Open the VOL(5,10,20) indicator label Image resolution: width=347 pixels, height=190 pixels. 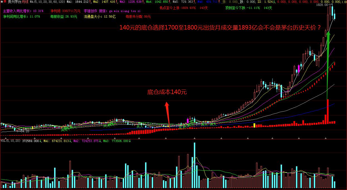(10, 141)
